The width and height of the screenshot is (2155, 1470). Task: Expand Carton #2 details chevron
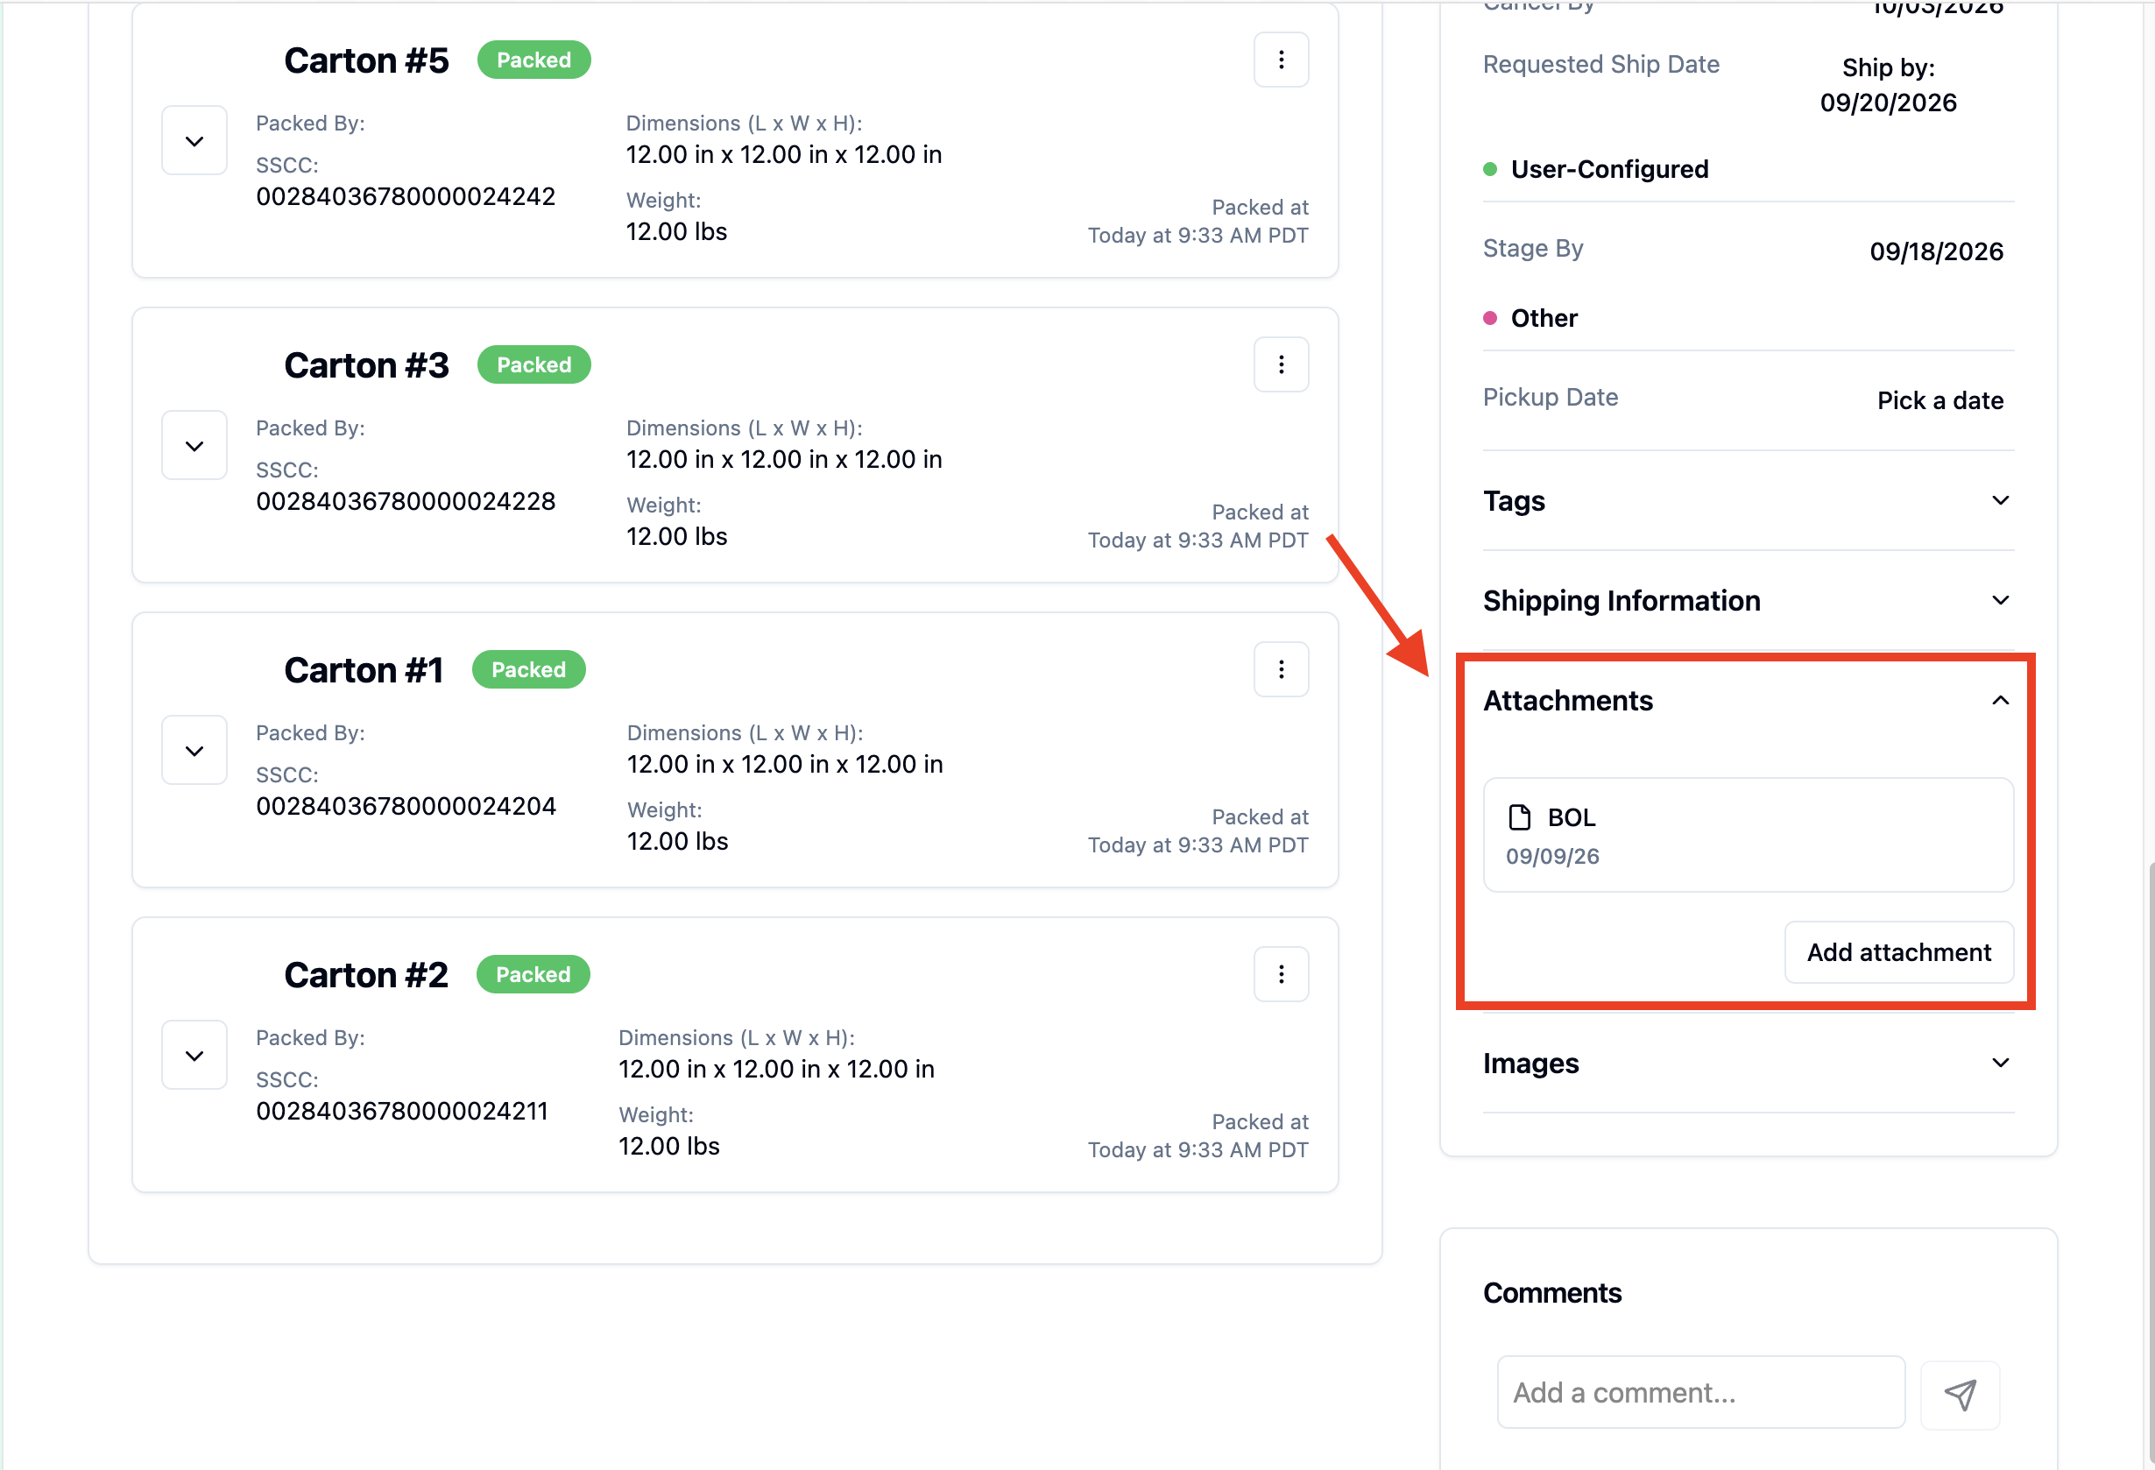point(194,1056)
